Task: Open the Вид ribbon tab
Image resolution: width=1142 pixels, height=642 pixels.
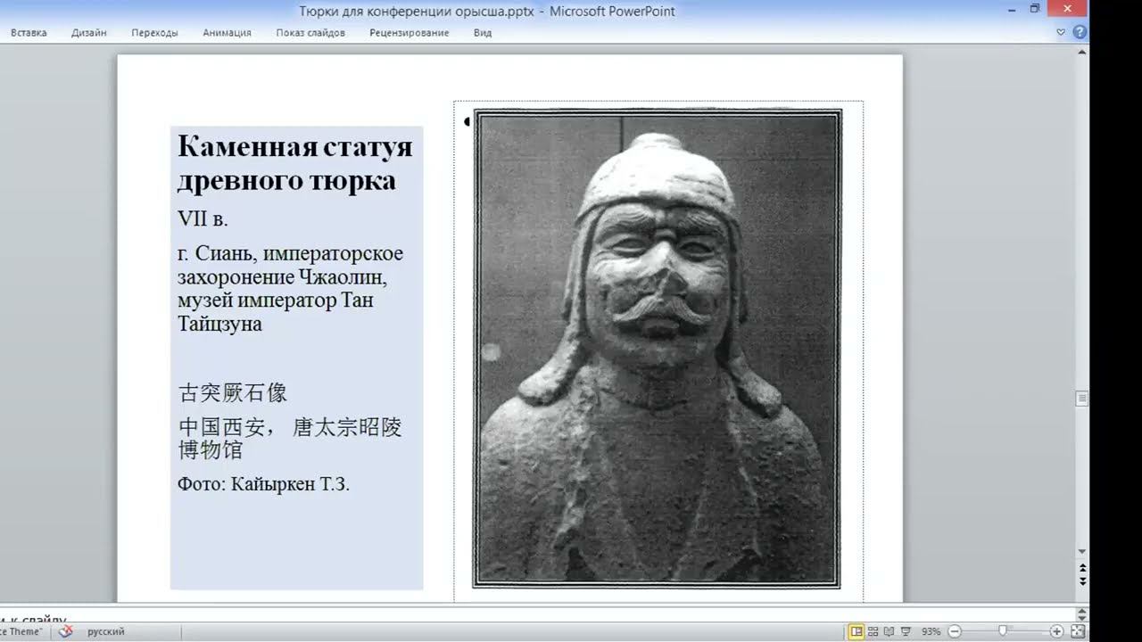Action: pyautogui.click(x=483, y=33)
